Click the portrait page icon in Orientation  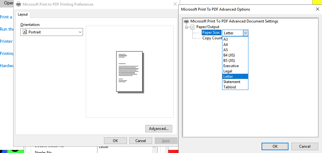point(25,32)
